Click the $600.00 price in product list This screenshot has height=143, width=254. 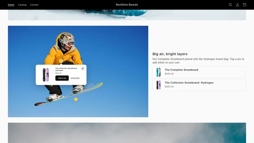pos(169,86)
